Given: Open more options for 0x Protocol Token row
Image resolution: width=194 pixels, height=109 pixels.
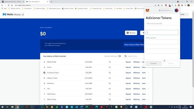Looking at the screenshot, I should click(148, 73).
